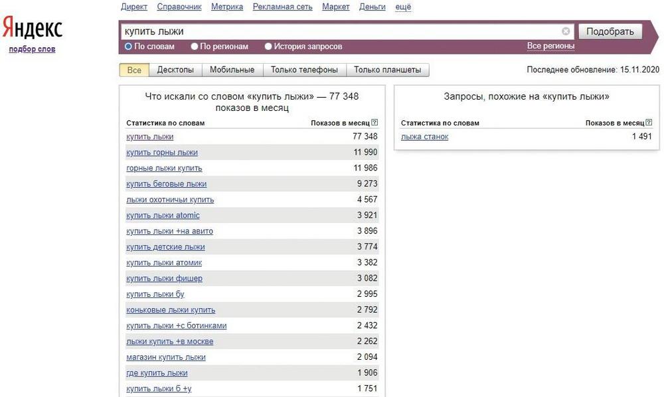Open 'Метрика' in the top navigation
This screenshot has height=397, width=664.
tap(227, 7)
